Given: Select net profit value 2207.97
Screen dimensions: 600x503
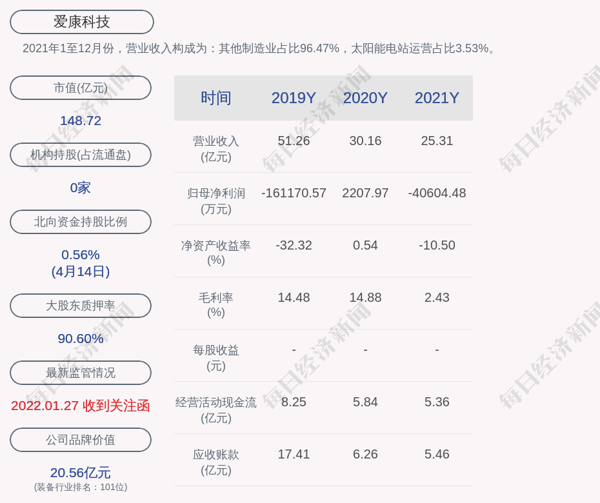Looking at the screenshot, I should (365, 193).
